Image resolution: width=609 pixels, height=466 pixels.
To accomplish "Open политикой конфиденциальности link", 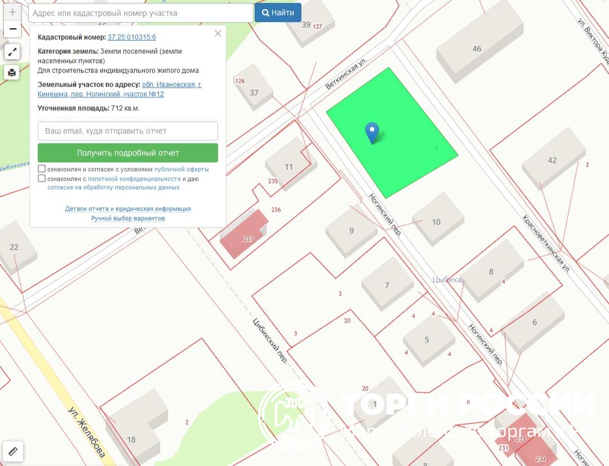I will 134,179.
